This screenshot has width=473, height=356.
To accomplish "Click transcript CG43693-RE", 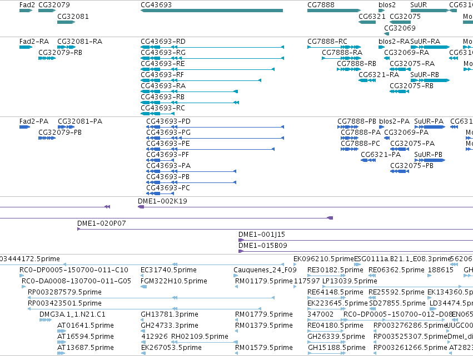I will [x=163, y=64].
